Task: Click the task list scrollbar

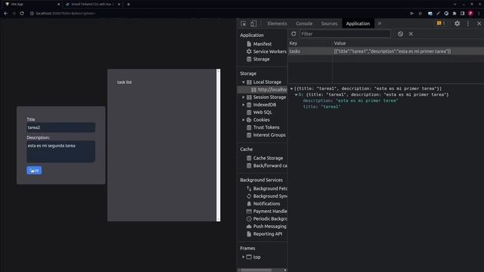Action: pos(219,145)
